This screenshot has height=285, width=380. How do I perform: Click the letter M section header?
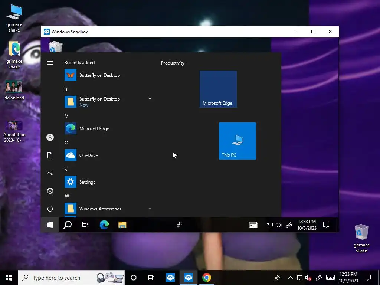66,116
